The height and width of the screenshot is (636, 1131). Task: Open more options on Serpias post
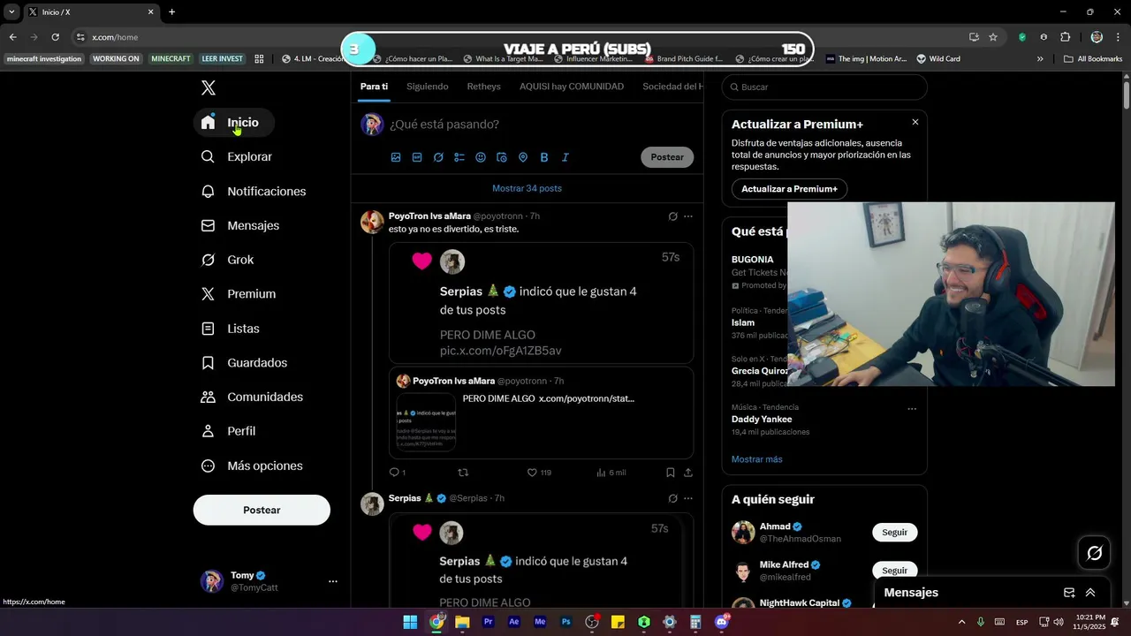click(x=688, y=498)
